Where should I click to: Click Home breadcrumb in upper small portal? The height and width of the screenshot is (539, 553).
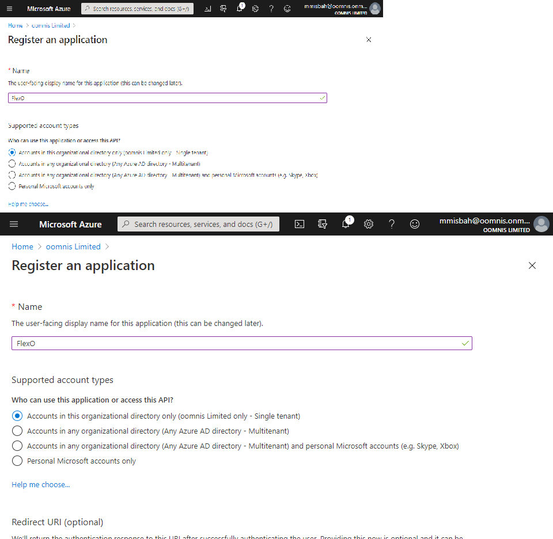click(x=16, y=25)
